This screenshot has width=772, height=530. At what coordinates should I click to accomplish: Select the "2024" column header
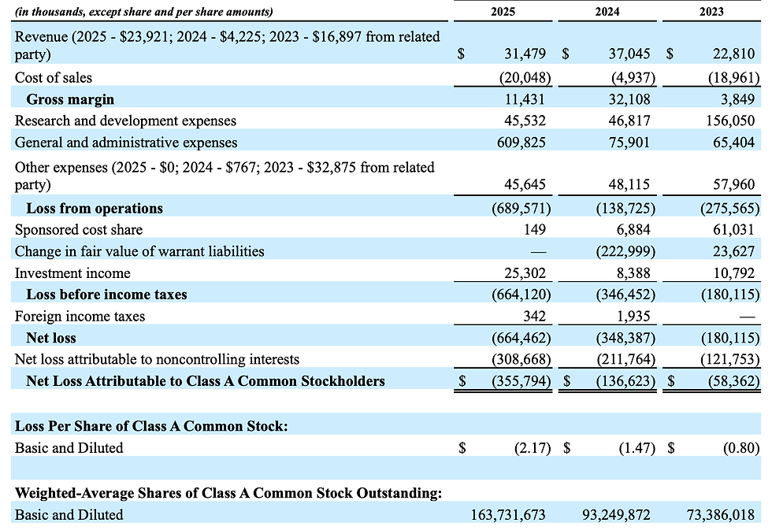point(607,11)
